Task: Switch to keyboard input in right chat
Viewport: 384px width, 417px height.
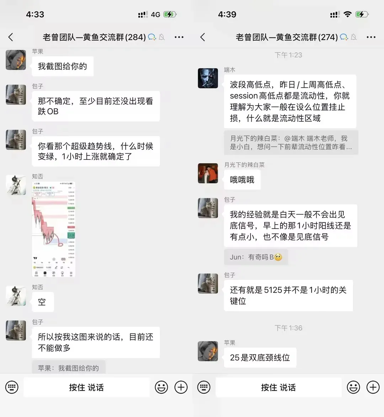Action: click(204, 387)
